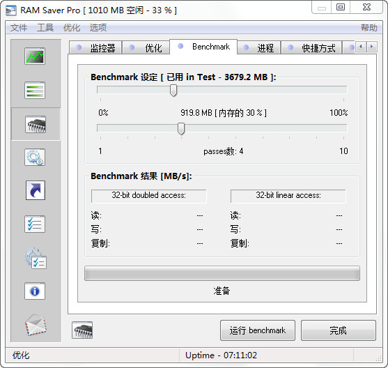Click the passes count slider track
388x368 pixels.
[x=222, y=128]
